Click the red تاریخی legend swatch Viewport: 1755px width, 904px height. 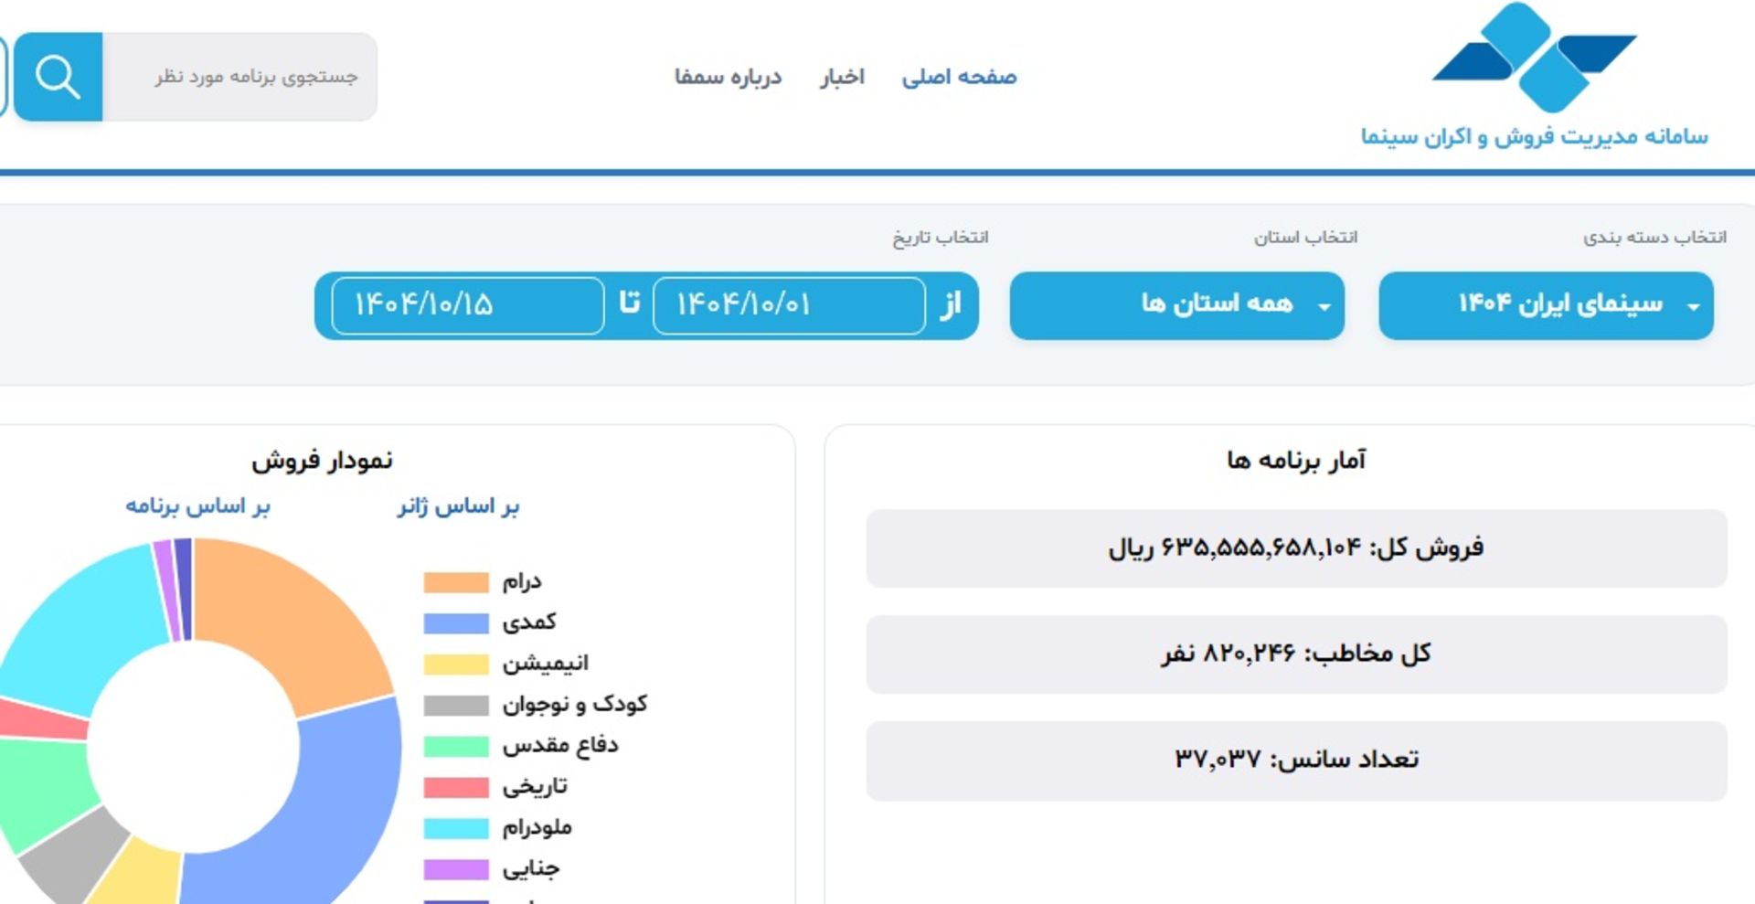(454, 785)
